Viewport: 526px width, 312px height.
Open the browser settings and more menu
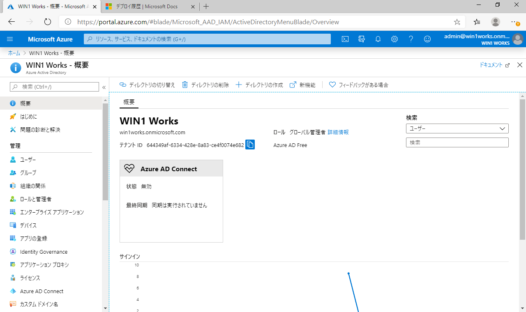(515, 22)
